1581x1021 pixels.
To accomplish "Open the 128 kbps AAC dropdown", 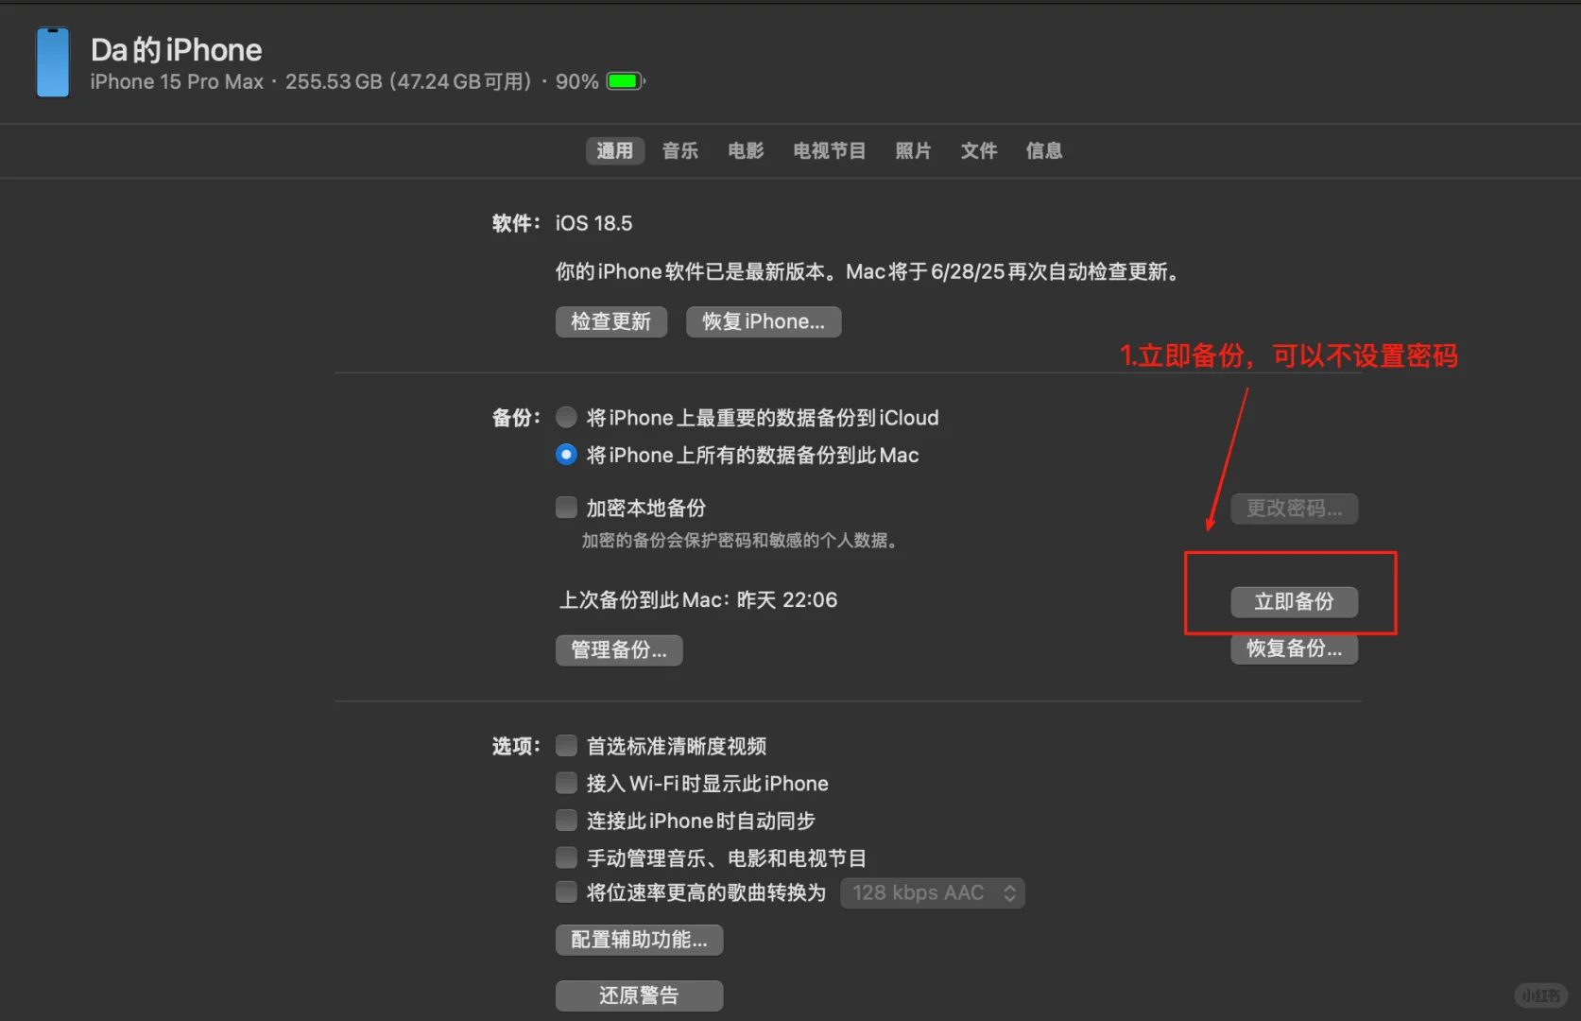I will [x=932, y=892].
